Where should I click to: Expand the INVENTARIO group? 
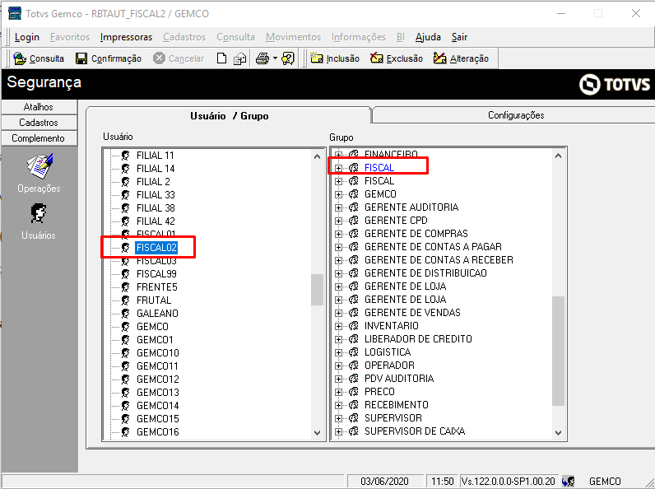coord(338,326)
